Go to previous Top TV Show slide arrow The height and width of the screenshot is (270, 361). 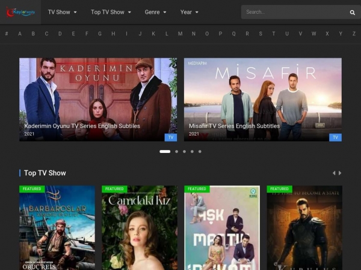[x=334, y=173]
